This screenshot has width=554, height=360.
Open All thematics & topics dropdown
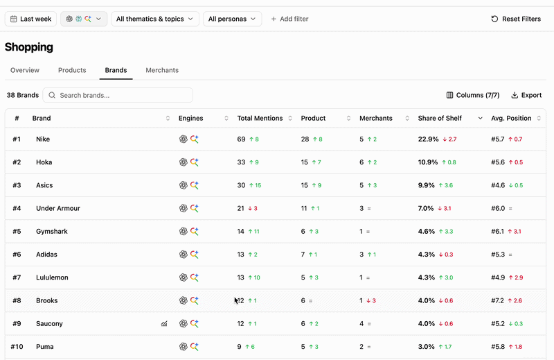click(155, 19)
